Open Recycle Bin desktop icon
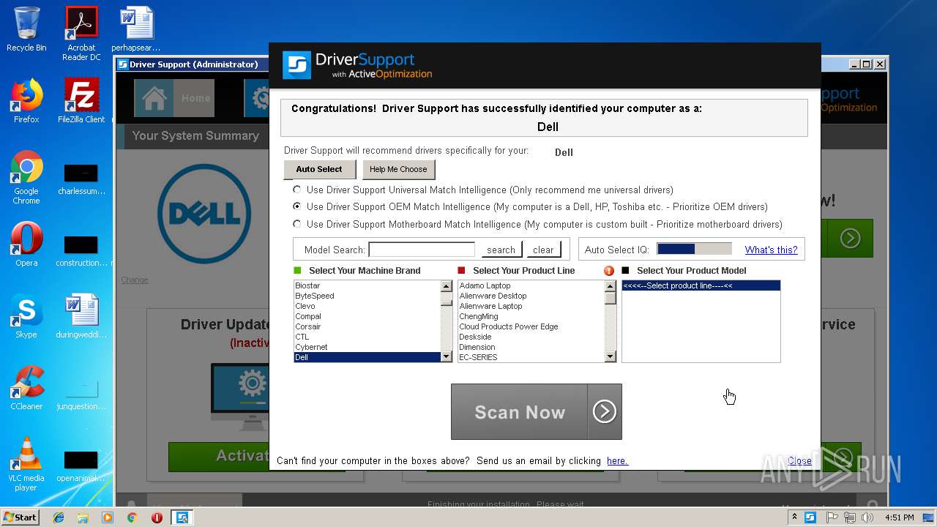The width and height of the screenshot is (937, 527). 26,29
